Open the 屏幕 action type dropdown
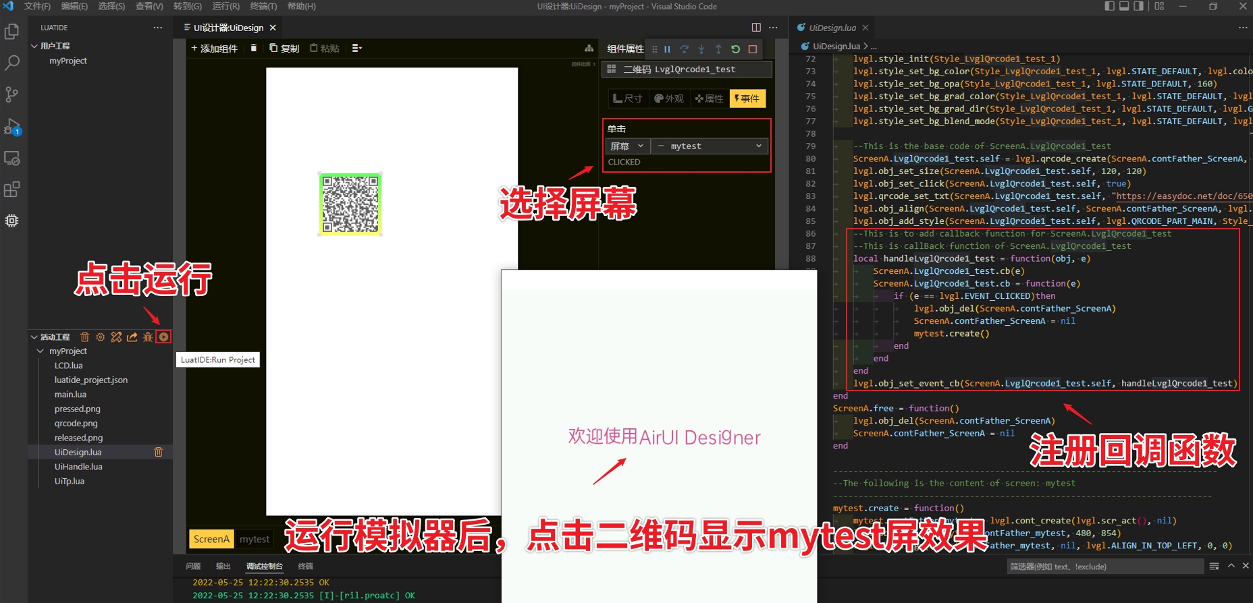The height and width of the screenshot is (603, 1253). (x=627, y=146)
